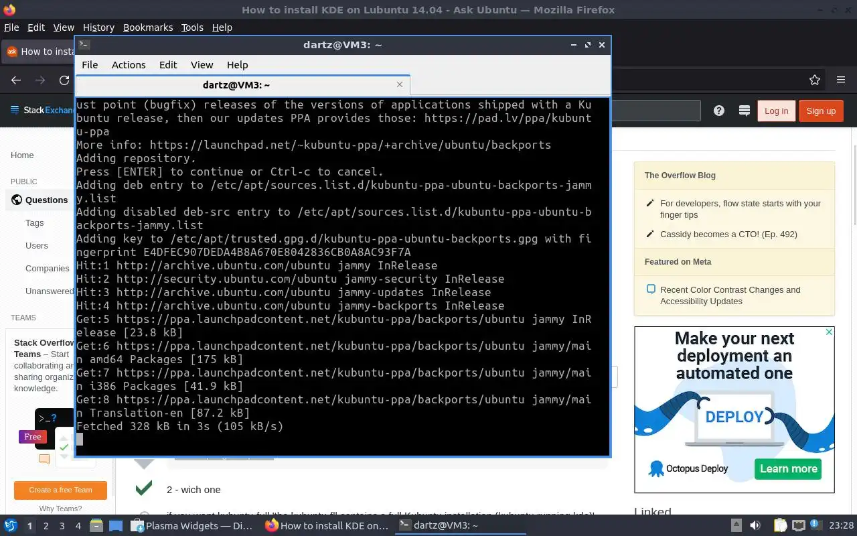Image resolution: width=857 pixels, height=536 pixels.
Task: Switch to Plasma Widgets taskbar window
Action: pos(192,526)
